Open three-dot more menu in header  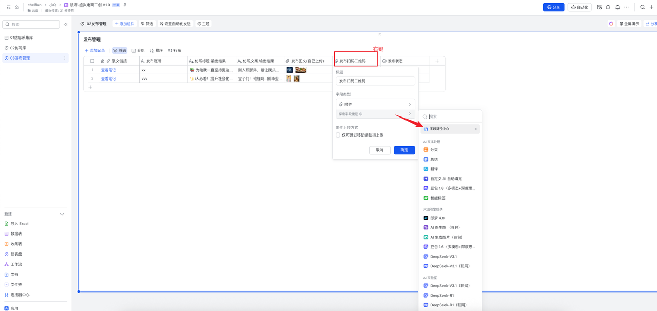[626, 7]
